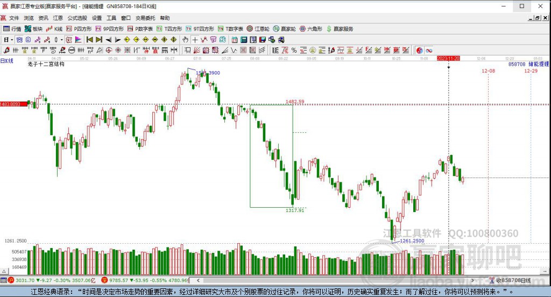
Task: Switch to K线 candlestick chart view
Action: click(x=54, y=29)
